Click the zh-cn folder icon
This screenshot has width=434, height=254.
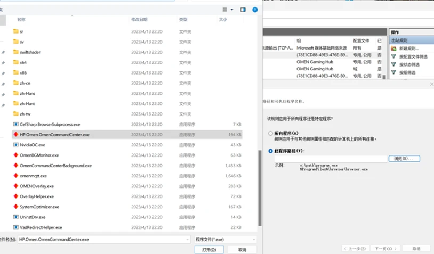click(16, 83)
